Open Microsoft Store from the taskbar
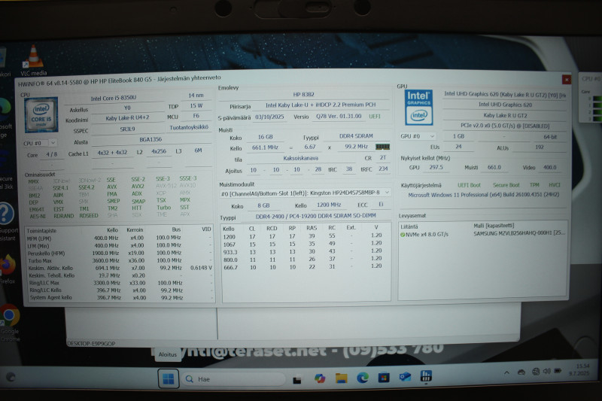The image size is (602, 401). point(384,378)
